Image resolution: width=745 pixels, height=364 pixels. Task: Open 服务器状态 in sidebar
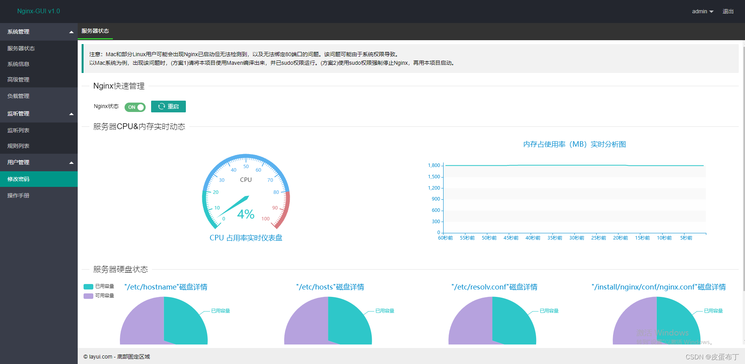tap(39, 48)
